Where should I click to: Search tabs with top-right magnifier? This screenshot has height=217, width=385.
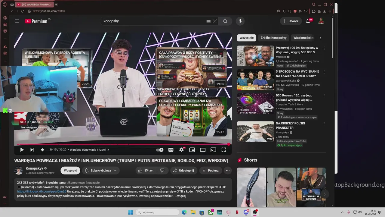coord(314,5)
